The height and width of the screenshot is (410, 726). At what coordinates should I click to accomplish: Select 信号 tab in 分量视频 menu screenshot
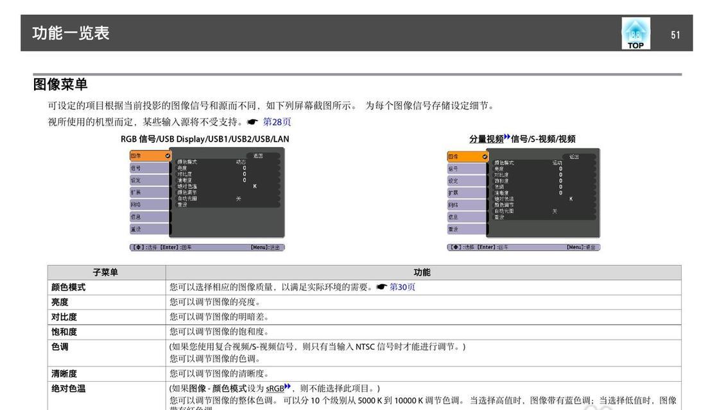pos(467,168)
